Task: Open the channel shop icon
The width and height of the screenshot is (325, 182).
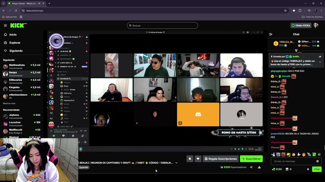Action: click(287, 169)
